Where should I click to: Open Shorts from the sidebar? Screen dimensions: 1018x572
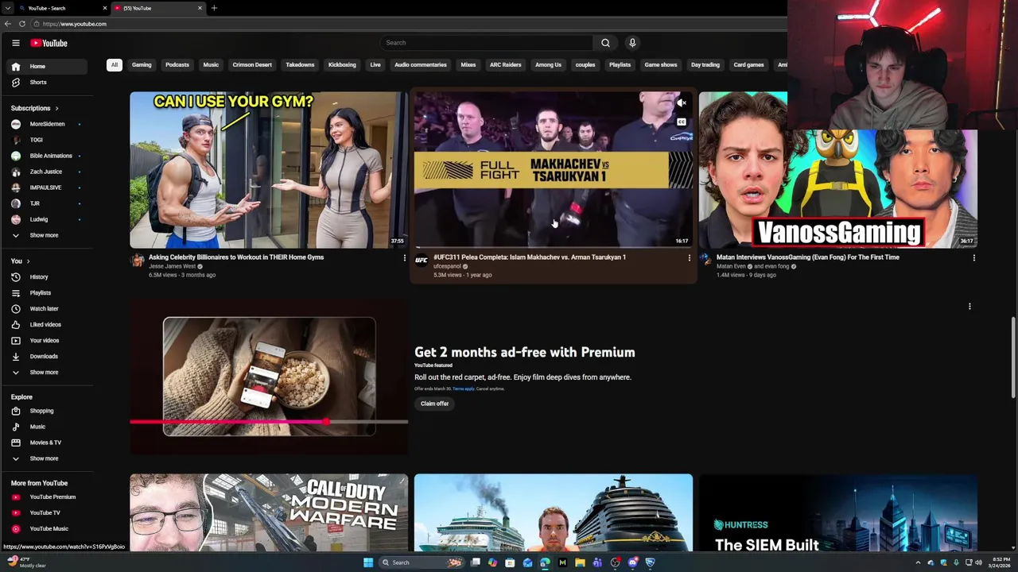coord(48,83)
